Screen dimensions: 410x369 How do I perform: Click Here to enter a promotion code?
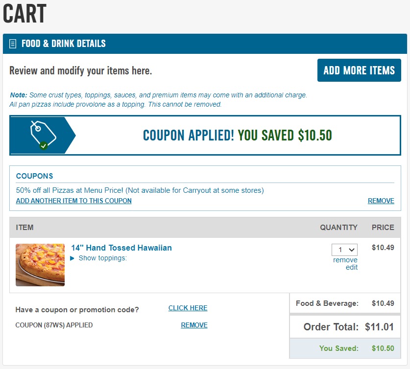coord(188,308)
